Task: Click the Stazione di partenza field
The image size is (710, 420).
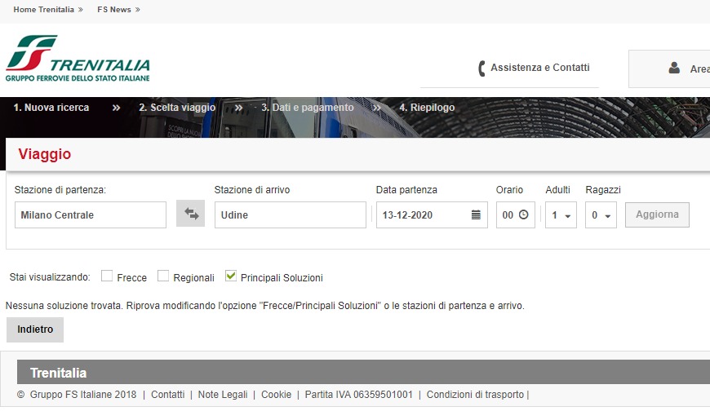Action: click(x=91, y=215)
